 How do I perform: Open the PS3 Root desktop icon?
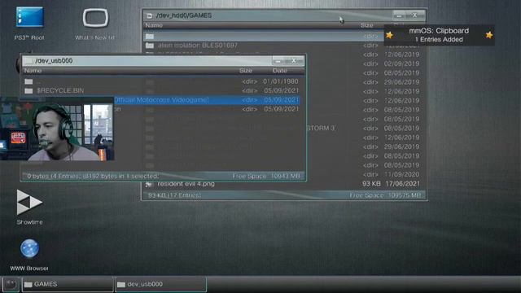click(29, 23)
